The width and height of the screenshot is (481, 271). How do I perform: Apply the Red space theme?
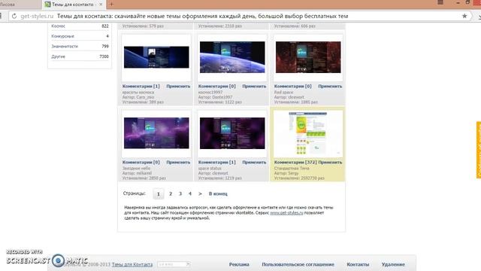[x=330, y=87]
